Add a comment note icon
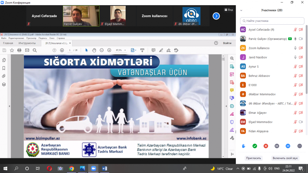 pos(153,50)
